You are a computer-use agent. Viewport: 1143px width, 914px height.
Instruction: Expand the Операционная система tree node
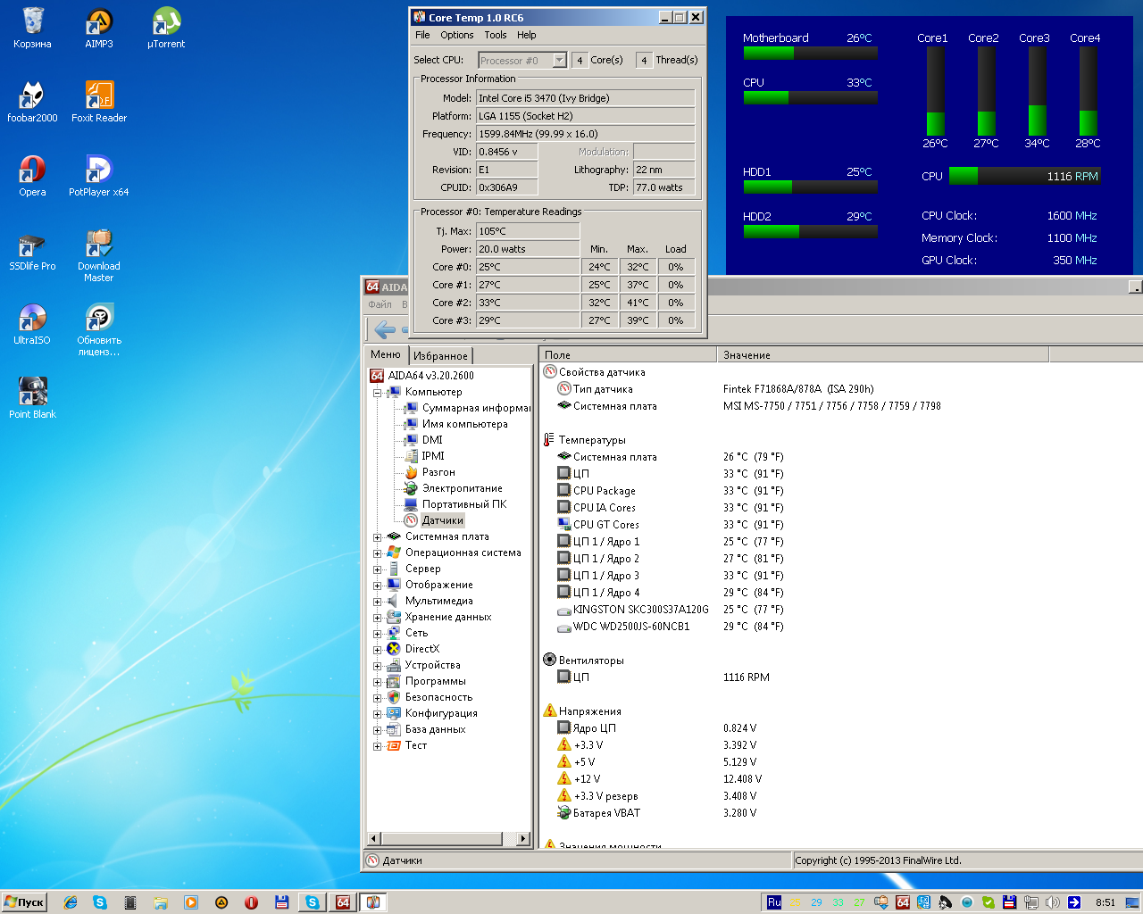point(378,553)
